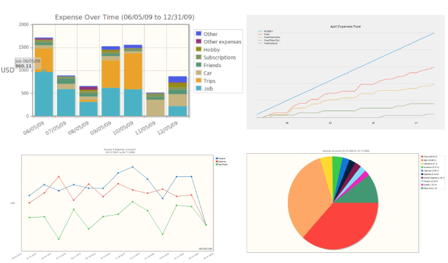Click the lowest green data point in line chart

tap(59, 239)
